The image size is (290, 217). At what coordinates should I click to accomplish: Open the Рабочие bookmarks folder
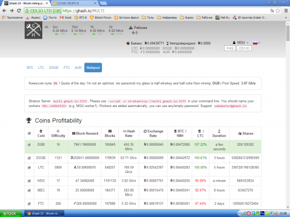coord(205,17)
